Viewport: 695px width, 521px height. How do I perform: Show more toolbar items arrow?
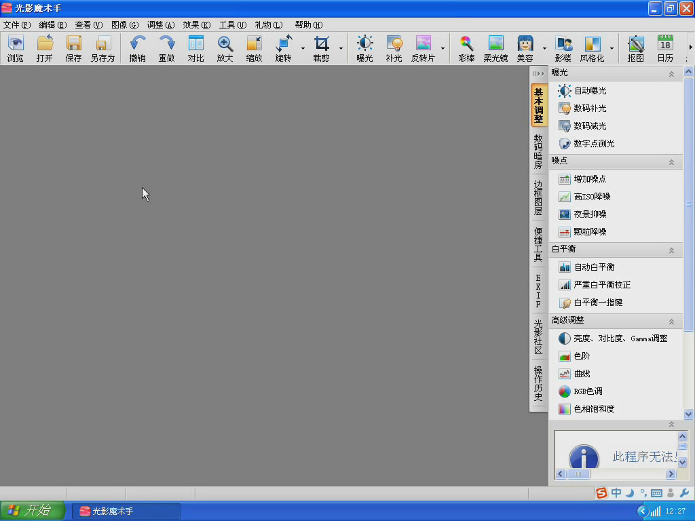click(690, 47)
